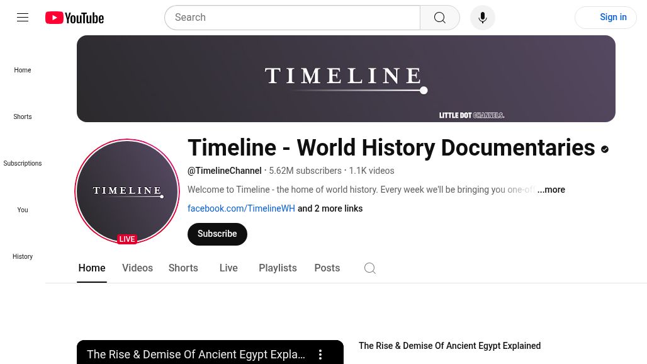Switch to the Playlists tab
This screenshot has width=647, height=364.
278,268
